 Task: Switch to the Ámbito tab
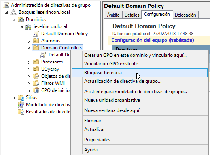pos(113,15)
